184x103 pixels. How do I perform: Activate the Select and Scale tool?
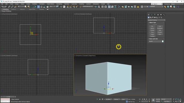pyautogui.click(x=45, y=7)
